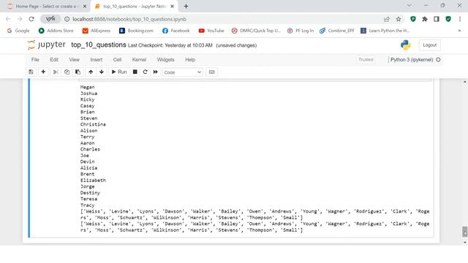Screen dimensions: 468x263
Task: Open the Facebook bookmark
Action: click(x=176, y=31)
